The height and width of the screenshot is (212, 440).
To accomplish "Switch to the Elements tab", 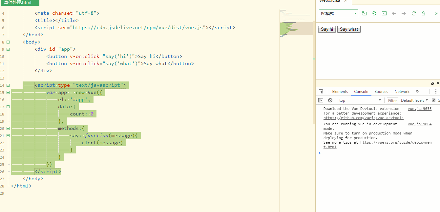I will tap(340, 92).
